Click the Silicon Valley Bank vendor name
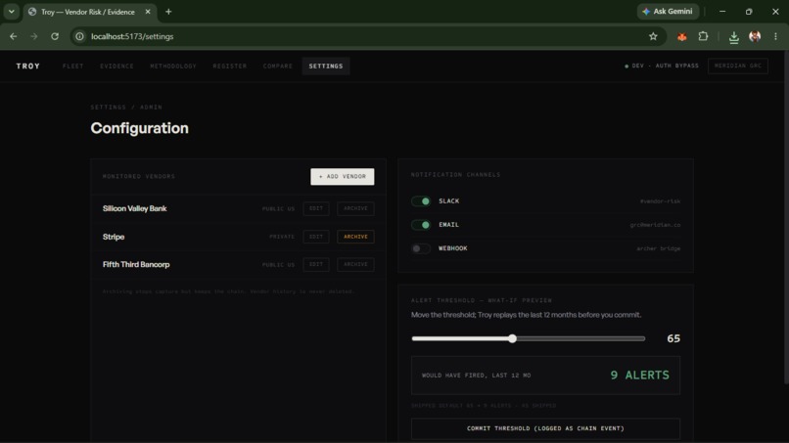This screenshot has height=443, width=789. (x=134, y=208)
